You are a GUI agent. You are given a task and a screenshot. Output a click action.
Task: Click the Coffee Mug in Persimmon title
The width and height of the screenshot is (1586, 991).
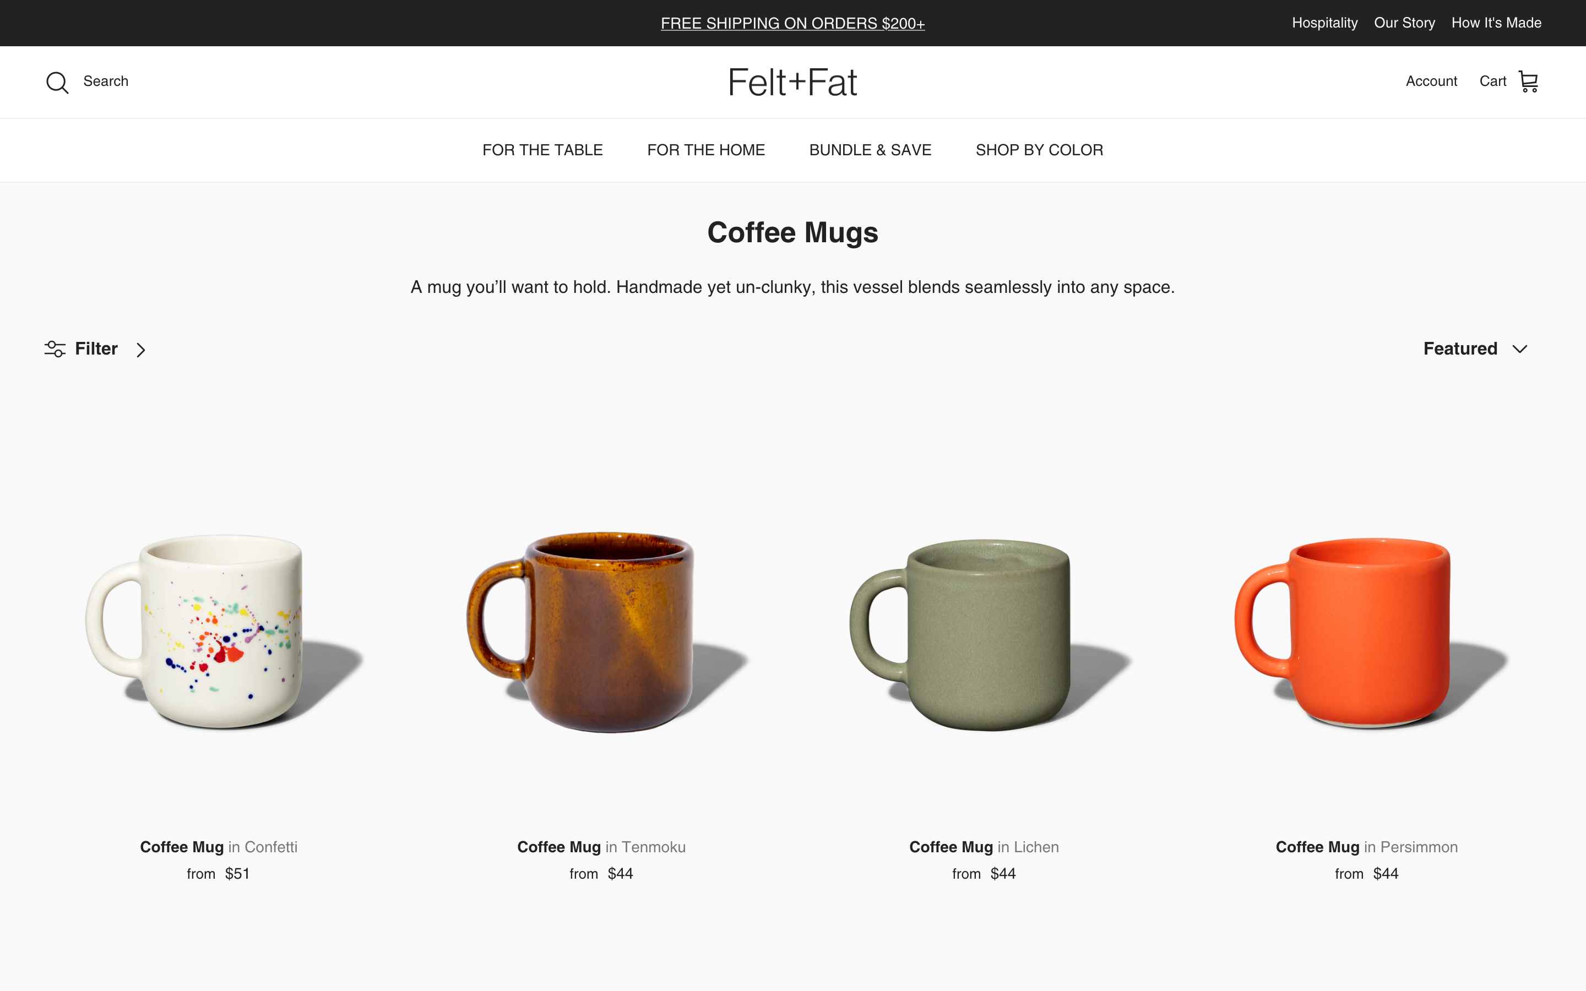[x=1366, y=846]
